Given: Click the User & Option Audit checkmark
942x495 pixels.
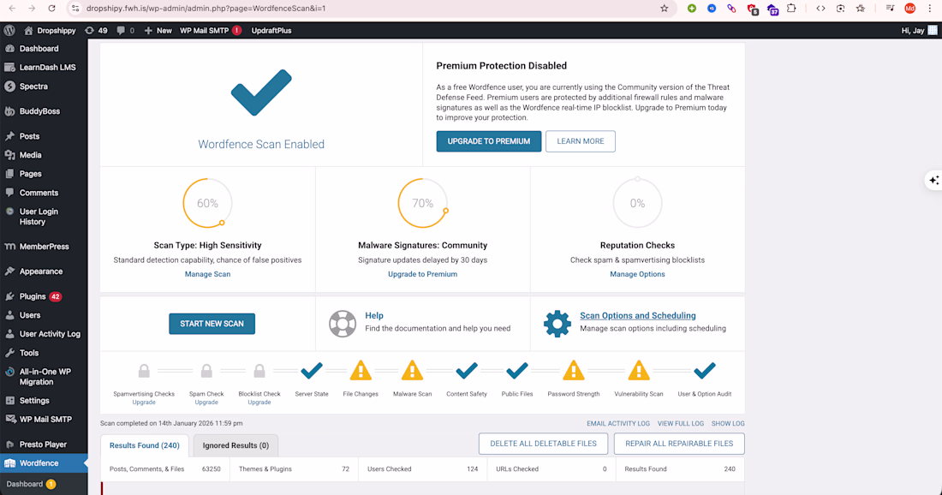Looking at the screenshot, I should coord(705,371).
